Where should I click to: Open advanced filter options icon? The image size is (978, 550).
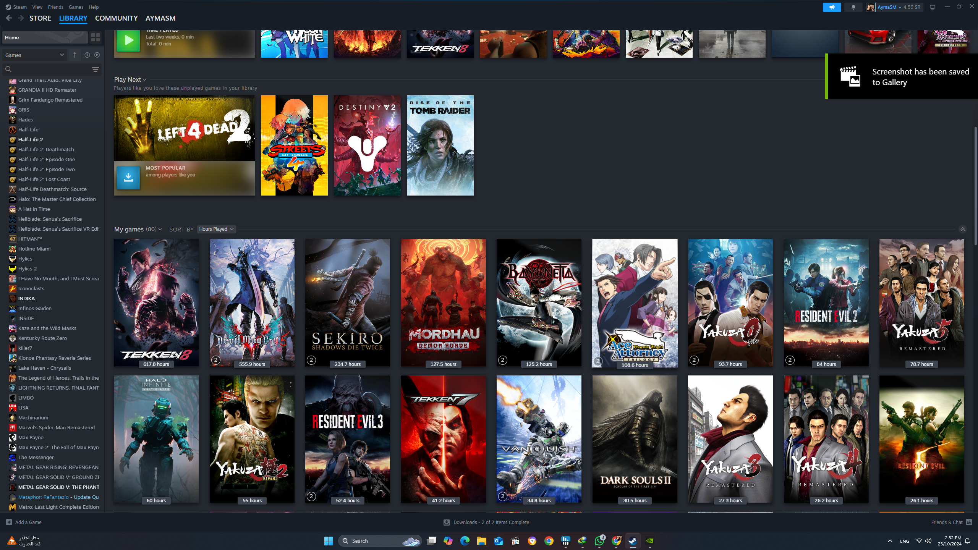point(96,69)
